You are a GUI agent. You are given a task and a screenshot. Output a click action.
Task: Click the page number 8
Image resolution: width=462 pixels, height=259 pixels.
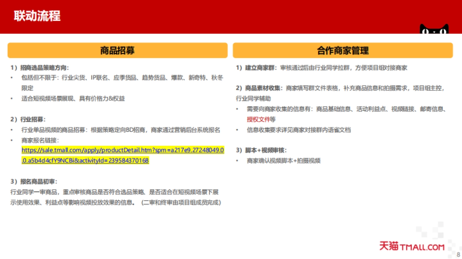click(x=458, y=255)
